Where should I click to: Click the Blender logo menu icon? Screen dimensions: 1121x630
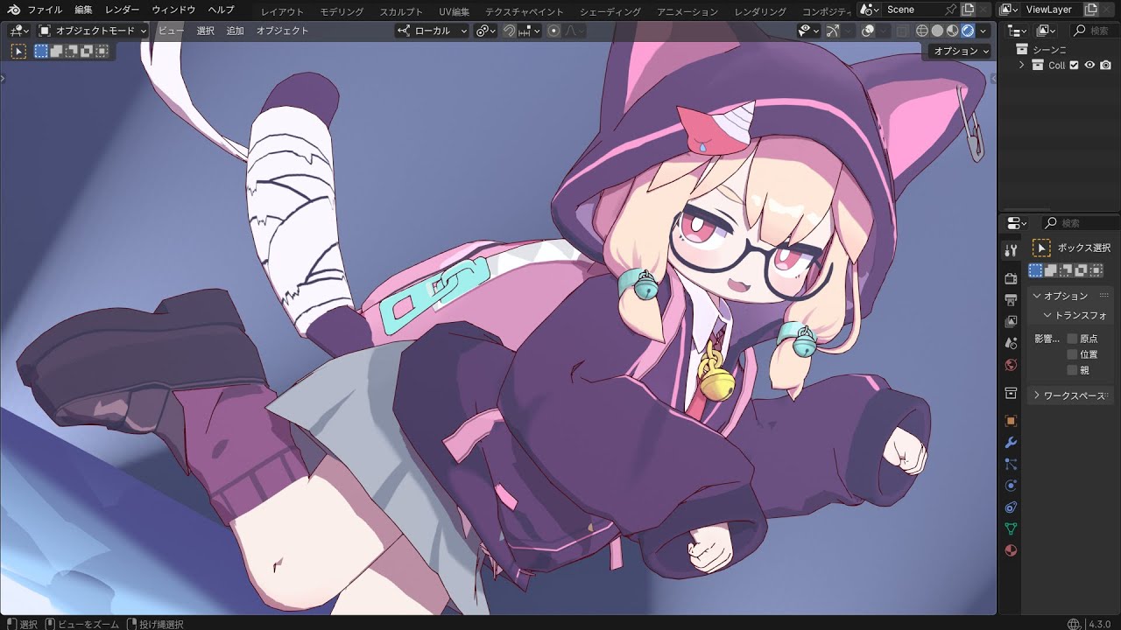[14, 10]
